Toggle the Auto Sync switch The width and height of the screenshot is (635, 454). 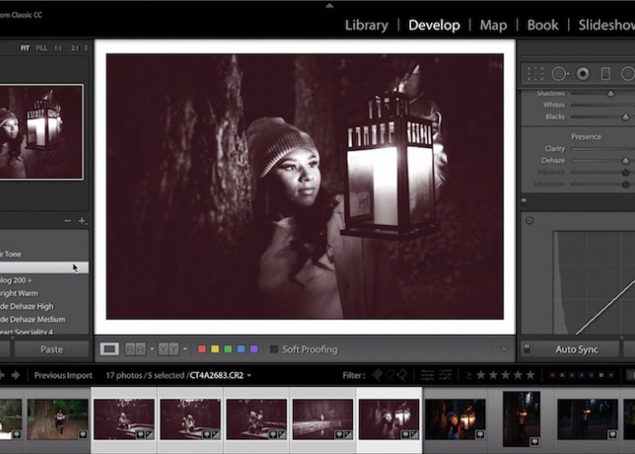(x=526, y=349)
